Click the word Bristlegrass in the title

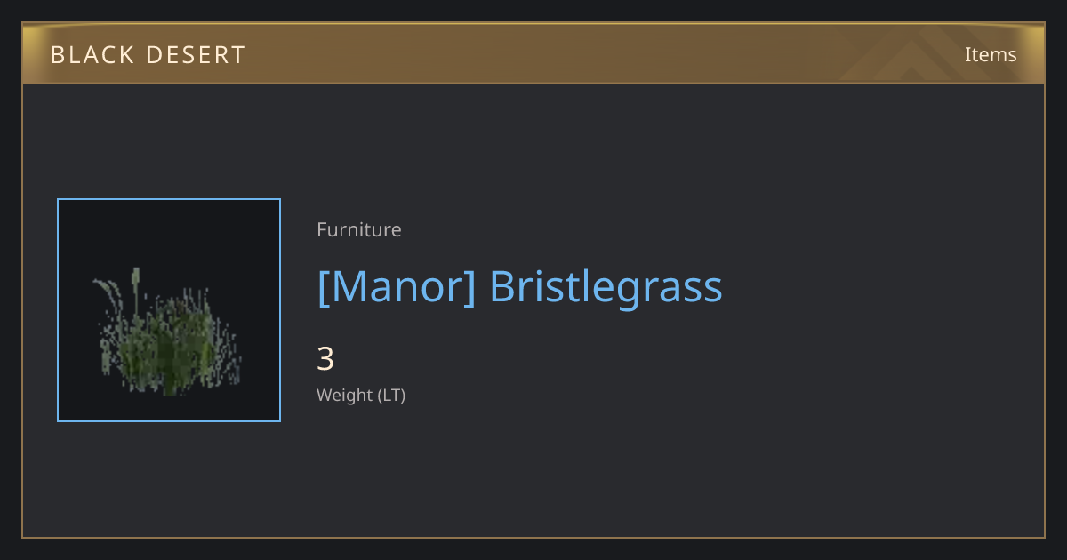pos(606,286)
